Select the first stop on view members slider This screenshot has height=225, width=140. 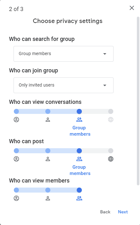click(x=16, y=190)
